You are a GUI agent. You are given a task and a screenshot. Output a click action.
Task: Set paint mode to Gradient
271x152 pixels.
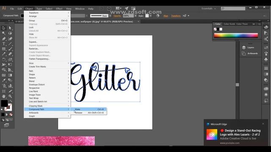click(x=7, y=114)
